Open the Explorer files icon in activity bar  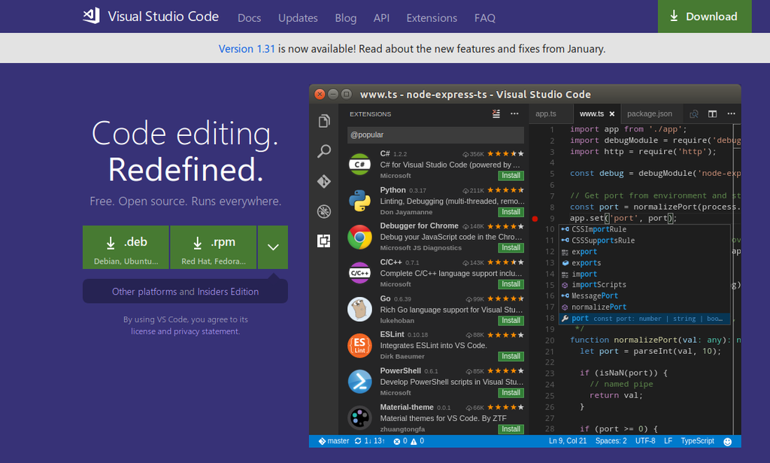coord(324,121)
